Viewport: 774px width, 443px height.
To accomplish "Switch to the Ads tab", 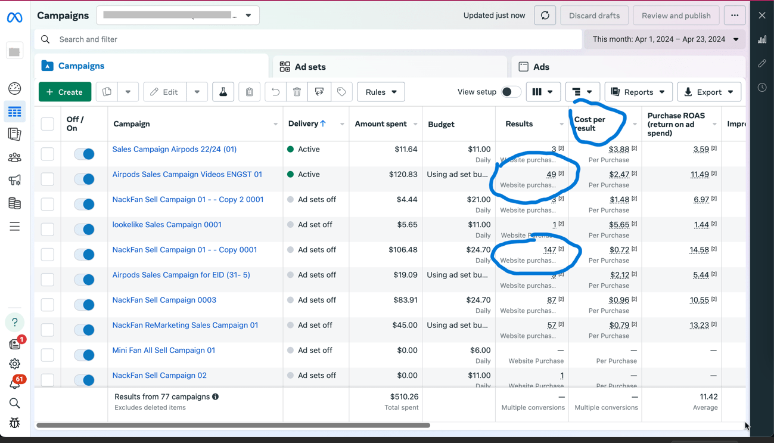I will pos(628,67).
